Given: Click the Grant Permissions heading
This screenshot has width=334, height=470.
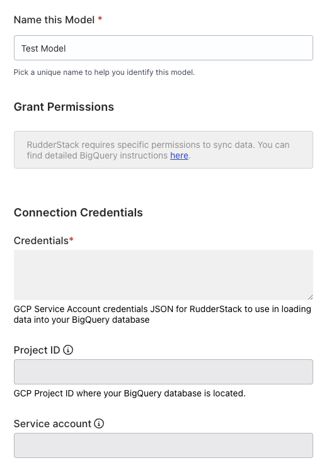Looking at the screenshot, I should (x=64, y=107).
